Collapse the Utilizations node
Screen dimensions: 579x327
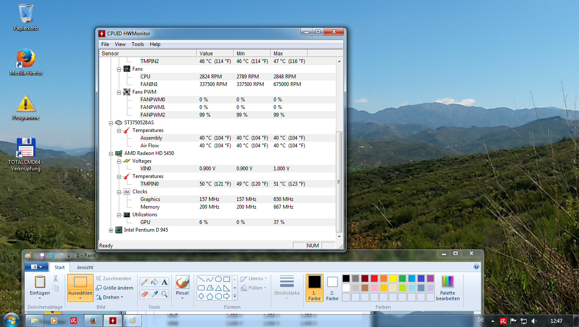tap(119, 215)
